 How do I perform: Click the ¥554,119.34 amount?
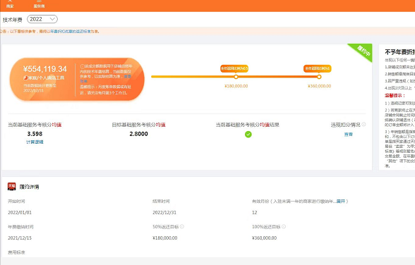[x=45, y=69]
